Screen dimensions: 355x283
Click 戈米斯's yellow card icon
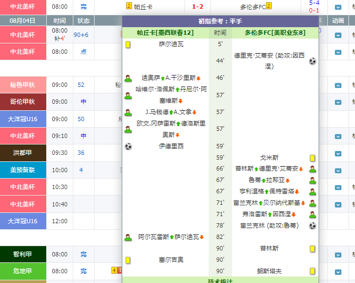[x=313, y=158]
